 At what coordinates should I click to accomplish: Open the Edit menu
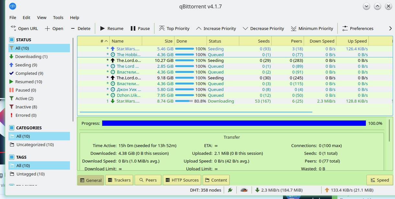point(27,17)
